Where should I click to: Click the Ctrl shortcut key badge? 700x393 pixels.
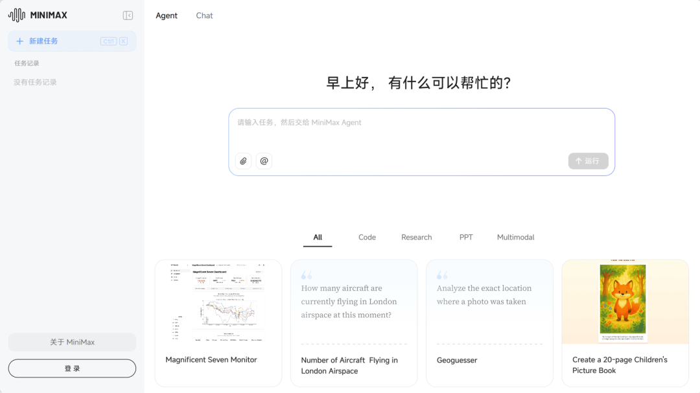pos(108,41)
